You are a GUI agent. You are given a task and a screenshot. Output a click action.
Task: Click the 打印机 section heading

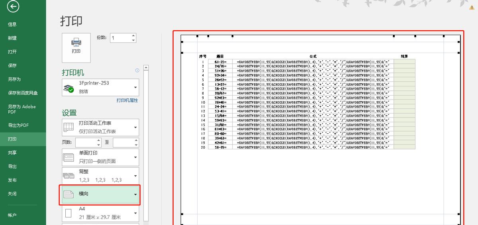point(73,73)
